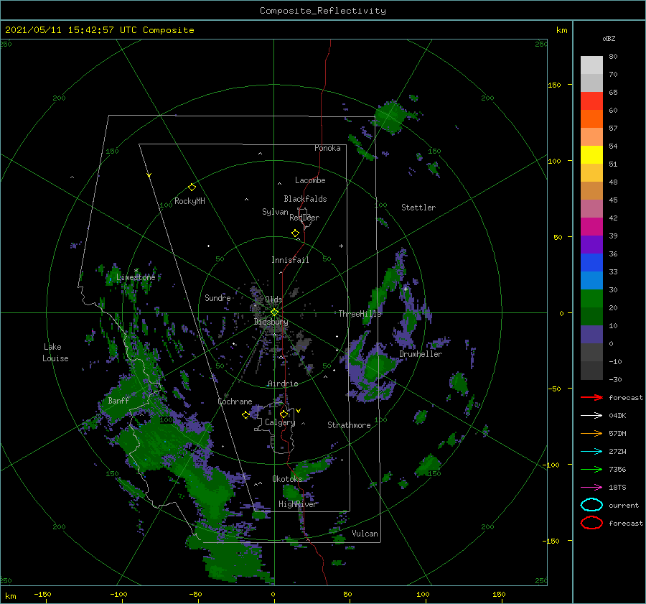646x604 pixels.
Task: Click the Okotoks town label
Action: pos(287,478)
